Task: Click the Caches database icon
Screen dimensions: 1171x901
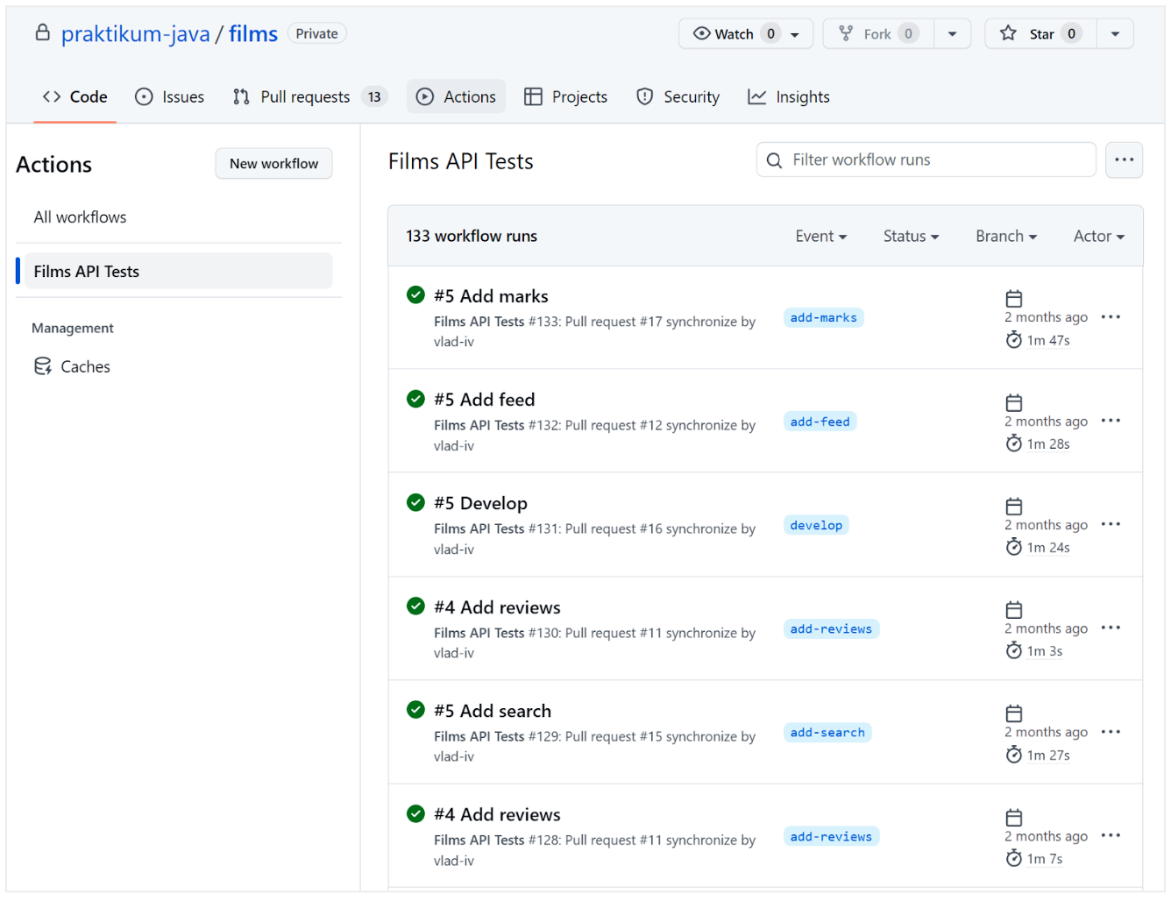Action: (x=43, y=366)
